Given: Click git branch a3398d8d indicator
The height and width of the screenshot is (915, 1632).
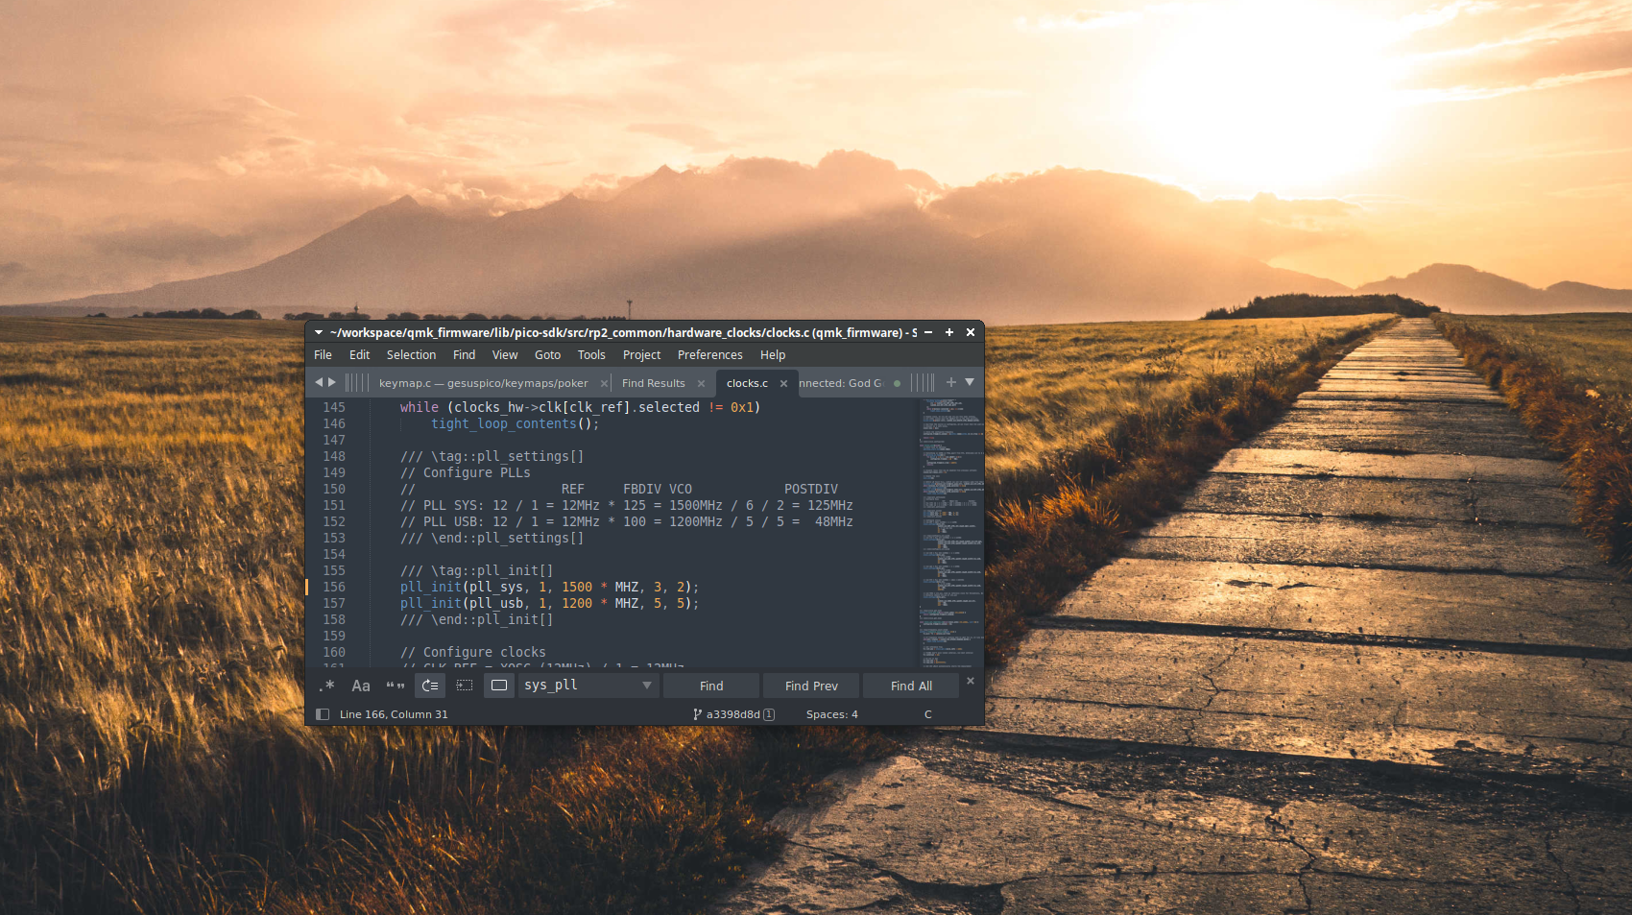Looking at the screenshot, I should tap(733, 714).
